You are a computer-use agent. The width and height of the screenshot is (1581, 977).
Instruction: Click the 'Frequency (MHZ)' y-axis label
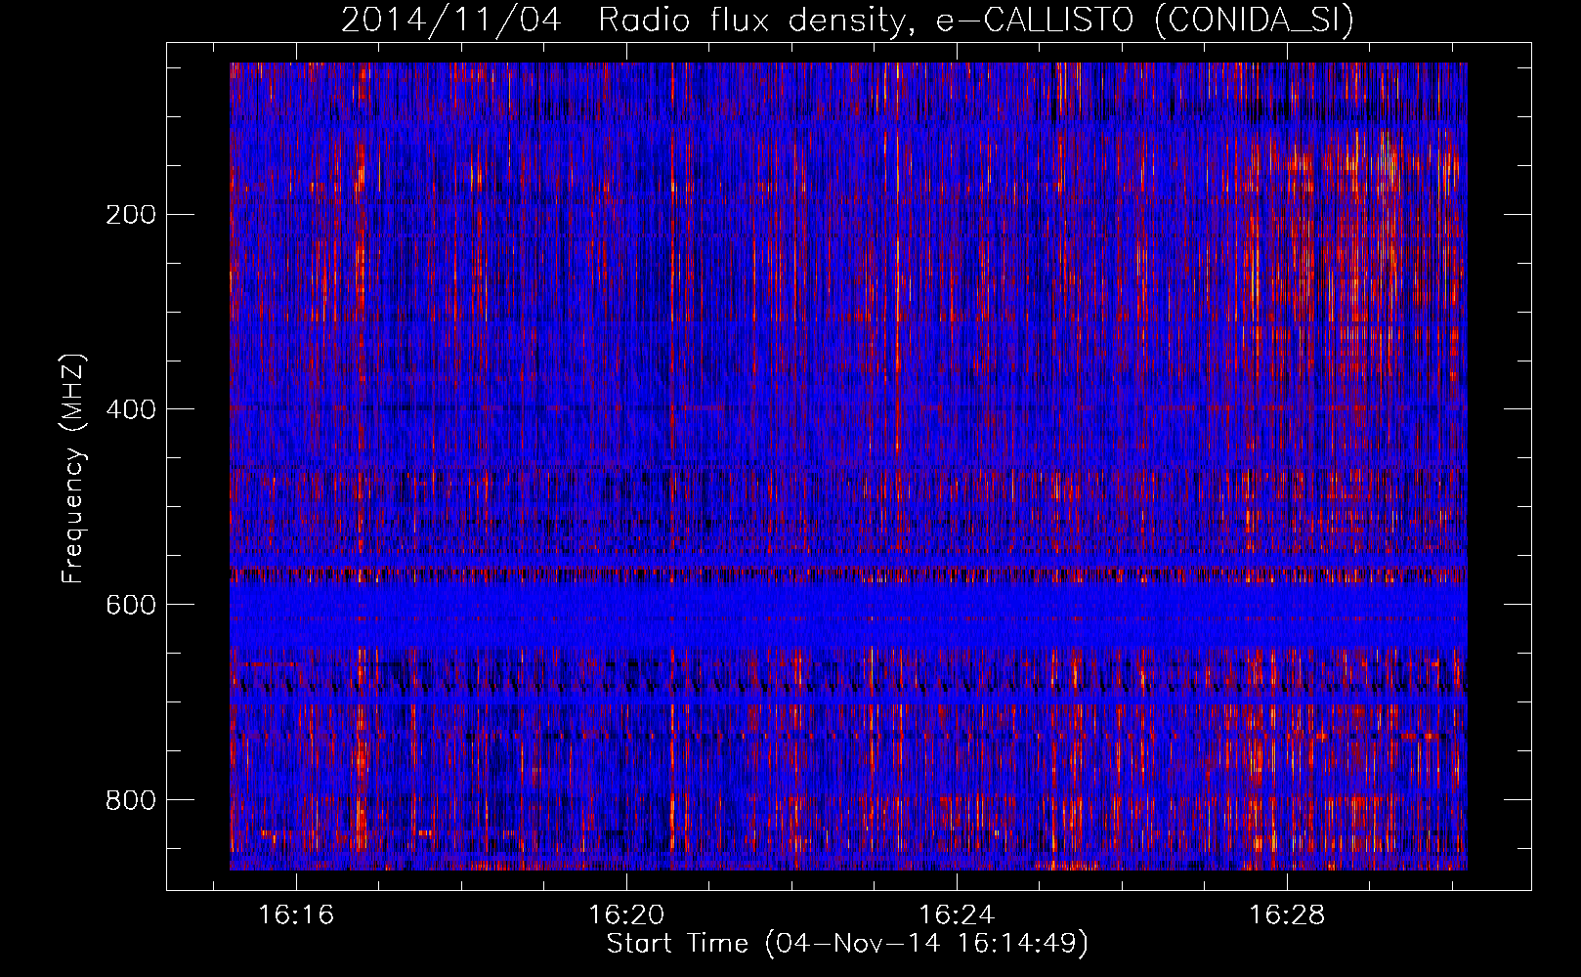73,469
